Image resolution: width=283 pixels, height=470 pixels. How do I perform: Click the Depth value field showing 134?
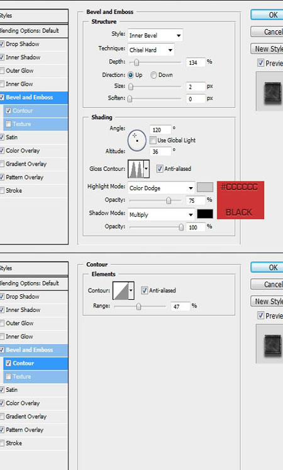(196, 62)
